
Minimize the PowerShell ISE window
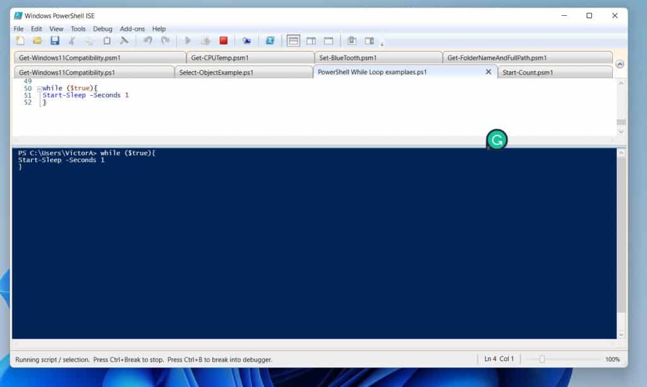coord(564,16)
